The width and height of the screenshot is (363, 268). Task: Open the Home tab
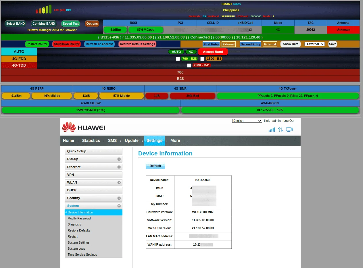point(68,140)
